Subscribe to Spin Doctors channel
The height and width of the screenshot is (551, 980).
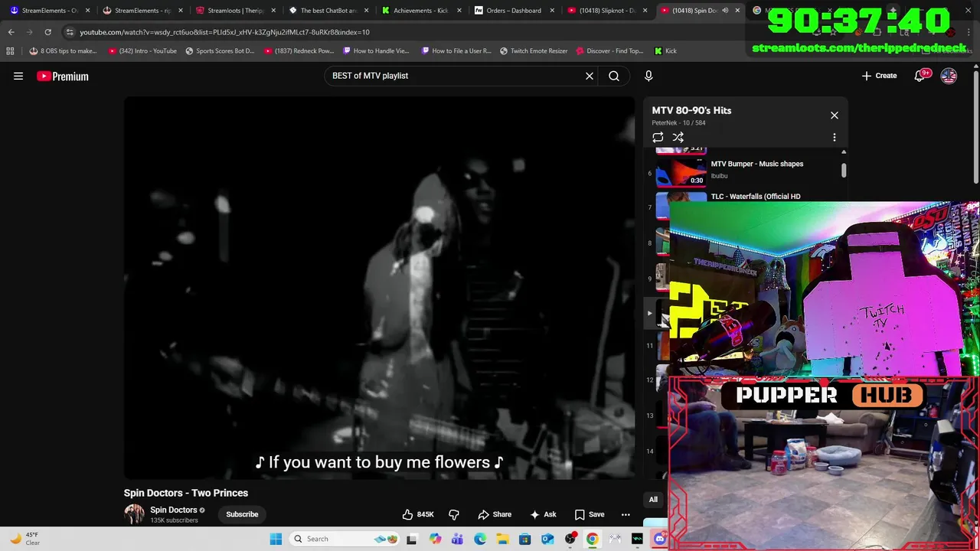pyautogui.click(x=242, y=514)
